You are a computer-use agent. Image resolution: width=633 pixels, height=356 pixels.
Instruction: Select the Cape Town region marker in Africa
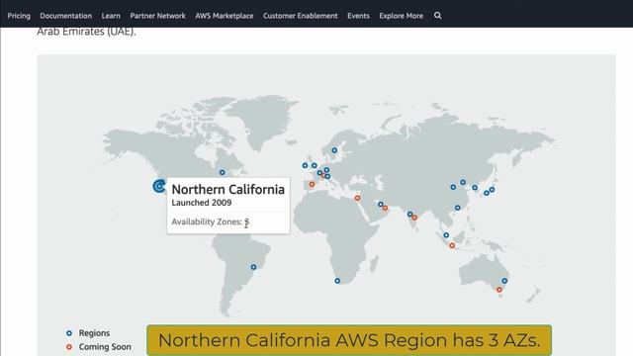point(337,281)
